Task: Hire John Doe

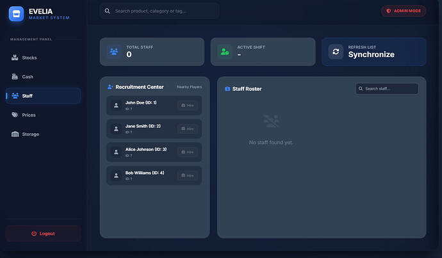Action: [188, 106]
